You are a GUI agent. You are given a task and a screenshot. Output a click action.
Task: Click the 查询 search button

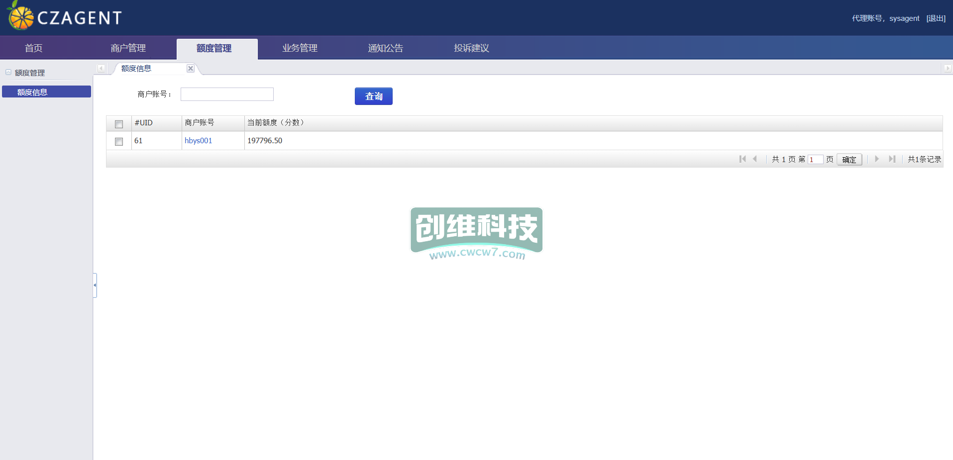[374, 96]
